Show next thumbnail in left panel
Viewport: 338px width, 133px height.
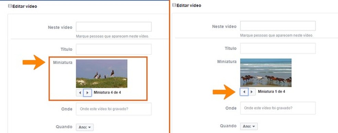87,93
